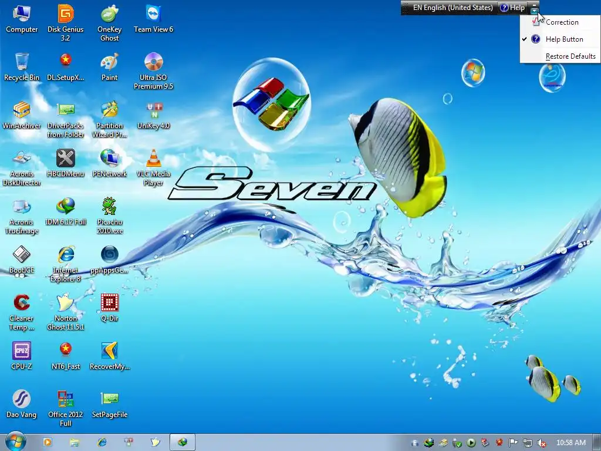Select the WinArchiver desktop icon

point(22,115)
